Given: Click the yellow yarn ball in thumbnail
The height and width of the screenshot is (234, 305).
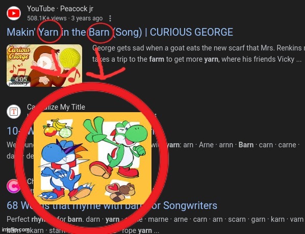Looking at the screenshot, I should coord(70,57).
